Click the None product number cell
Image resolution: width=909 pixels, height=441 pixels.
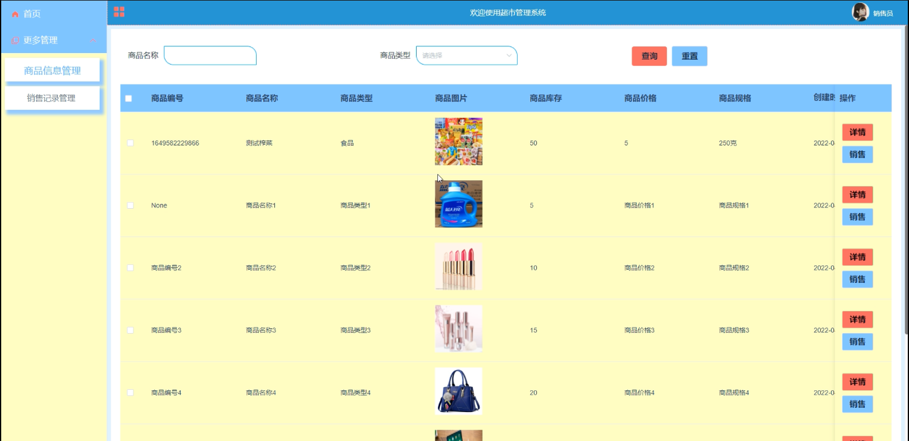pyautogui.click(x=159, y=206)
